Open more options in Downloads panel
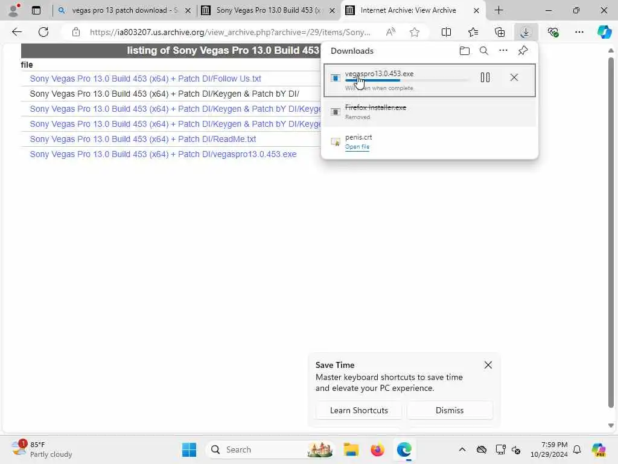Image resolution: width=618 pixels, height=464 pixels. (503, 51)
